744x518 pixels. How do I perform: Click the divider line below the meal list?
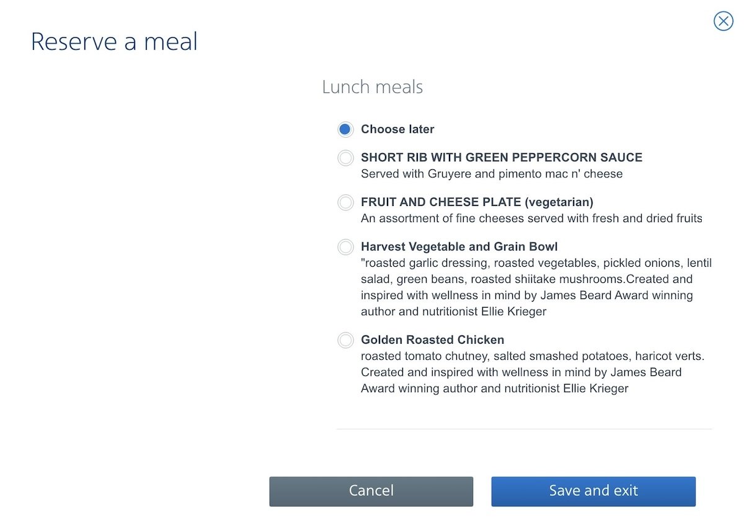pos(525,429)
